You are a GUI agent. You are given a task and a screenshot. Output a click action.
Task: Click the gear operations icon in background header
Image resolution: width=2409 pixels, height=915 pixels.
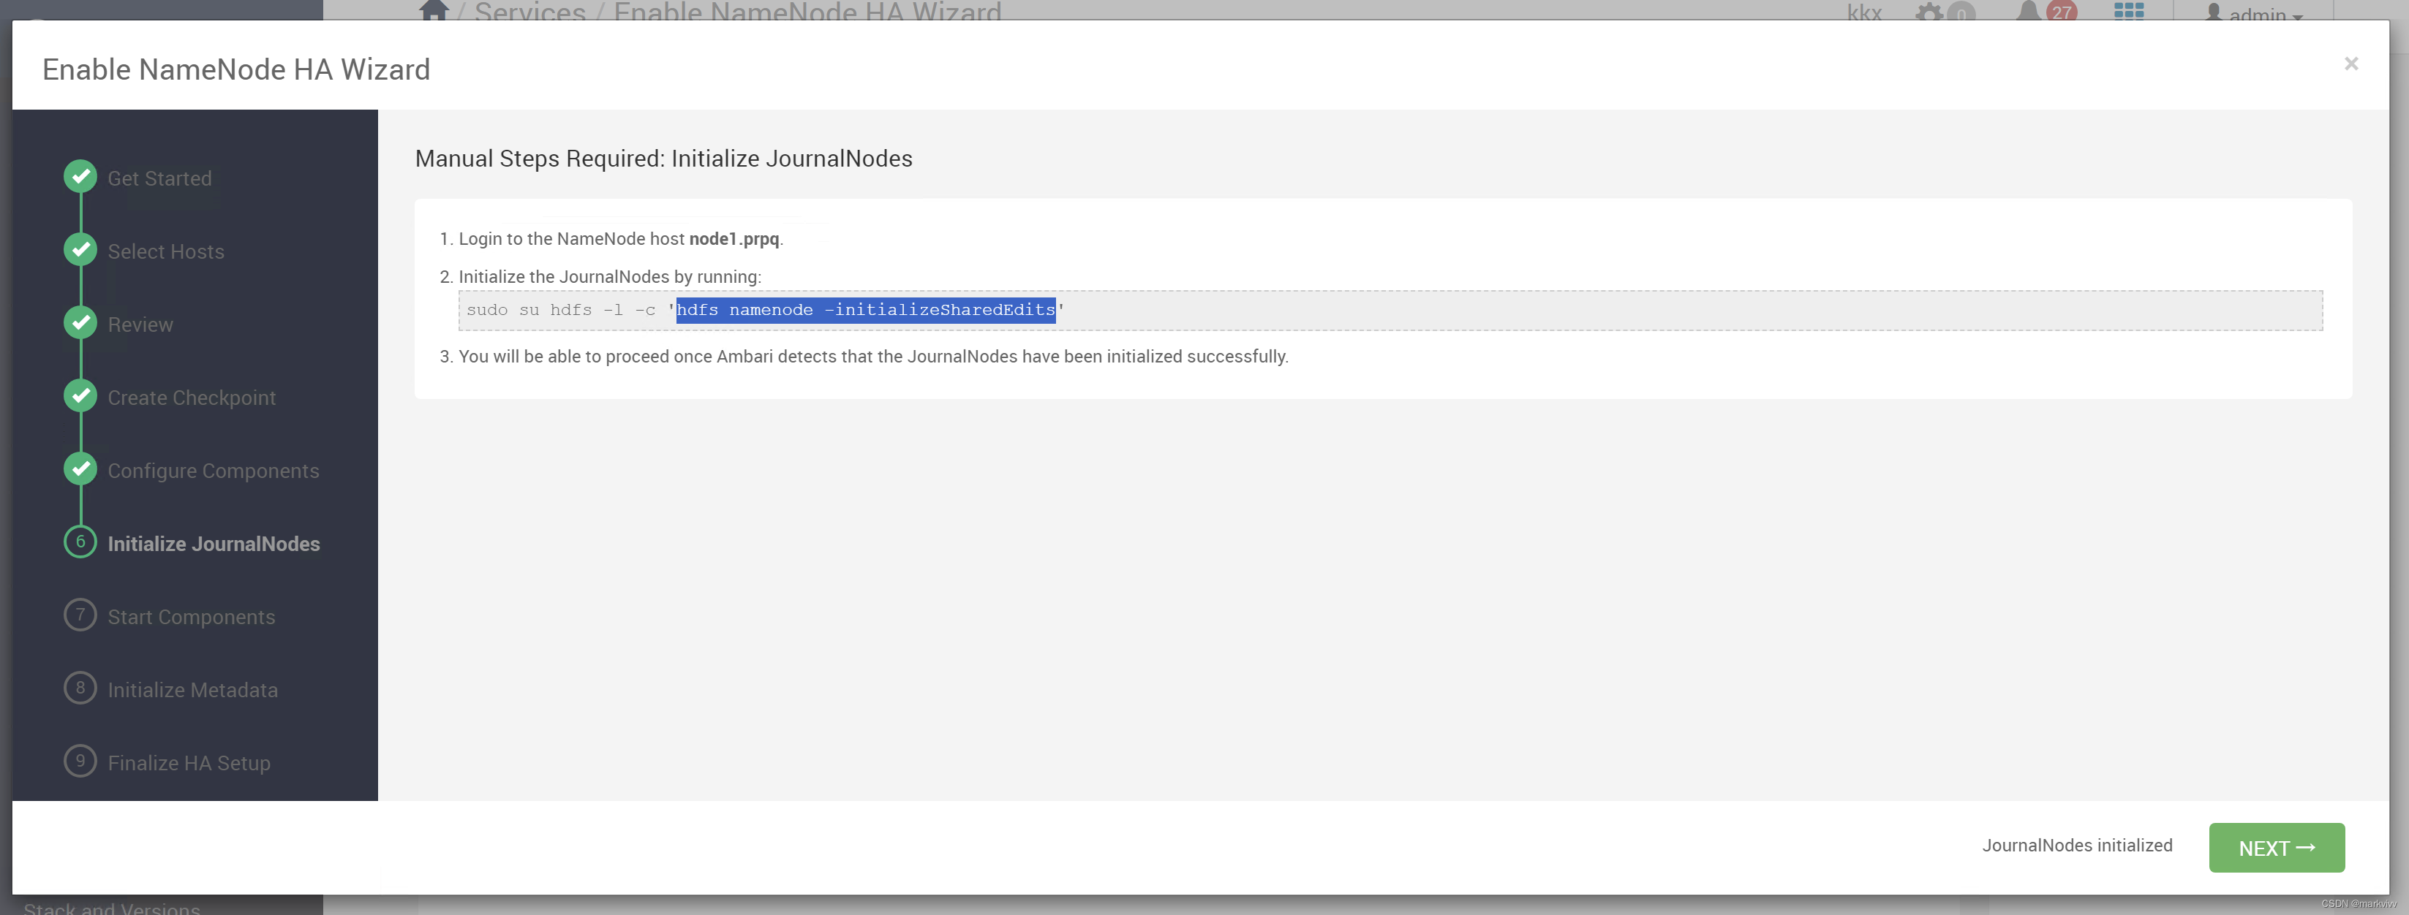coord(1929,12)
